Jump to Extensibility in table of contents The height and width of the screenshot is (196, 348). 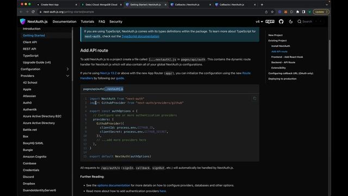coord(278,68)
